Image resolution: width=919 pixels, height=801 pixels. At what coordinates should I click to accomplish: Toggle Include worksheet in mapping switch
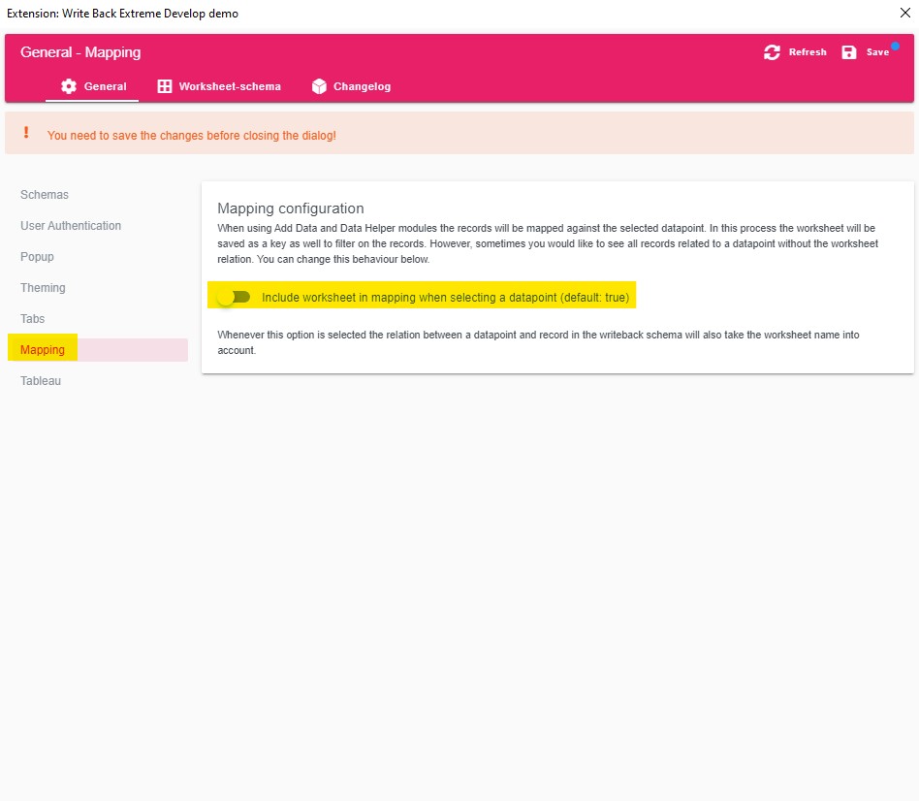pos(234,298)
